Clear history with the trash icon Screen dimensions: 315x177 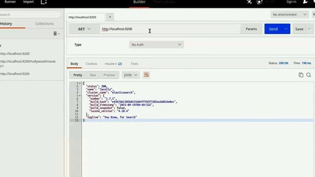tap(55, 33)
